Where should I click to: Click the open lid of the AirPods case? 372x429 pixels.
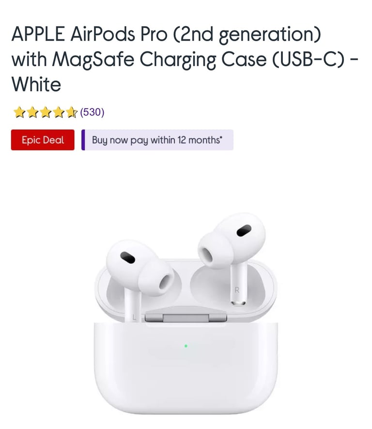coord(186,290)
